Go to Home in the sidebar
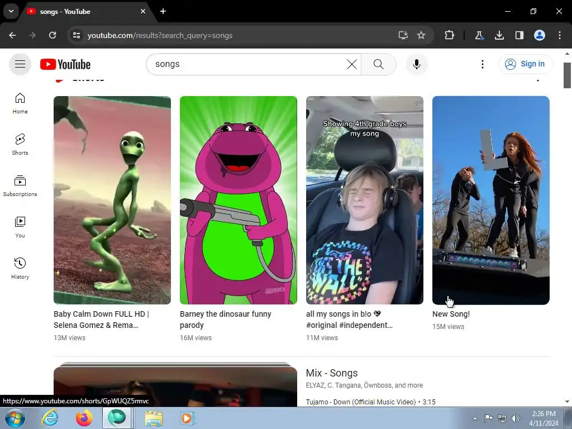The width and height of the screenshot is (572, 429). tap(20, 103)
